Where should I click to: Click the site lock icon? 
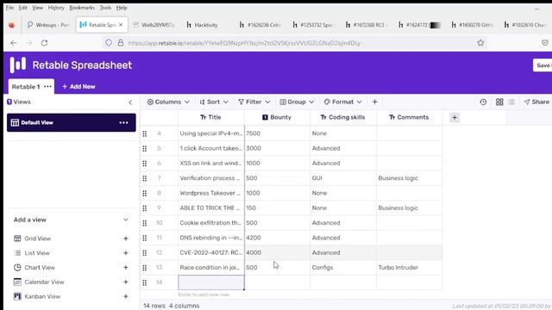tap(121, 43)
